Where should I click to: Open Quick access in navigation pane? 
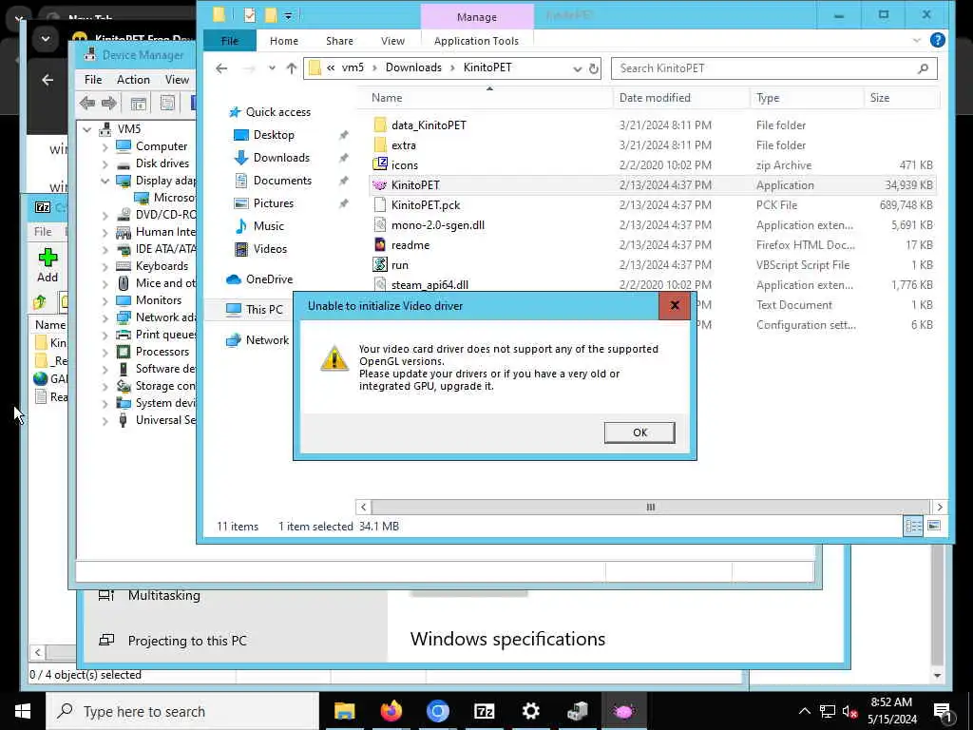(x=277, y=112)
